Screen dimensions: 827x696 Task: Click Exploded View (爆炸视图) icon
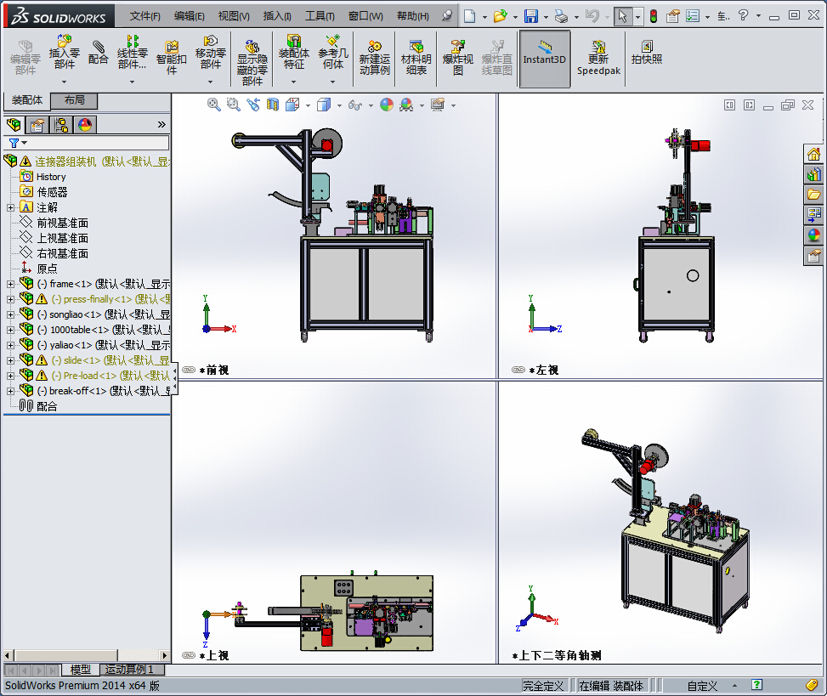pos(457,58)
